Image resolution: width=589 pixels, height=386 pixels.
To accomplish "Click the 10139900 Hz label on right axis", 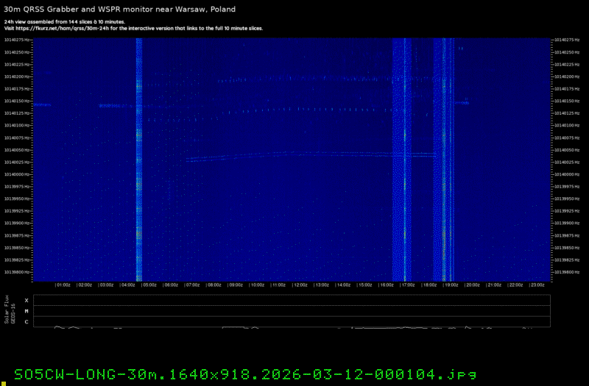I will tap(568, 223).
